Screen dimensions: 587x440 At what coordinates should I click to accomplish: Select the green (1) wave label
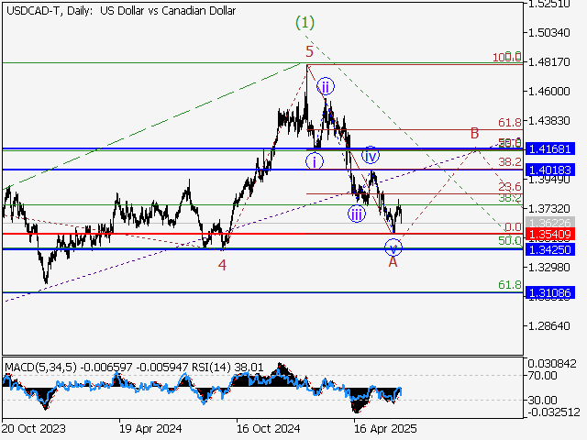[305, 21]
